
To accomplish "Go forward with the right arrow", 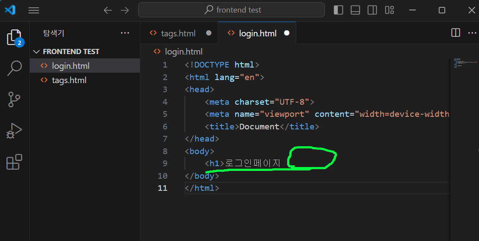I will (125, 10).
